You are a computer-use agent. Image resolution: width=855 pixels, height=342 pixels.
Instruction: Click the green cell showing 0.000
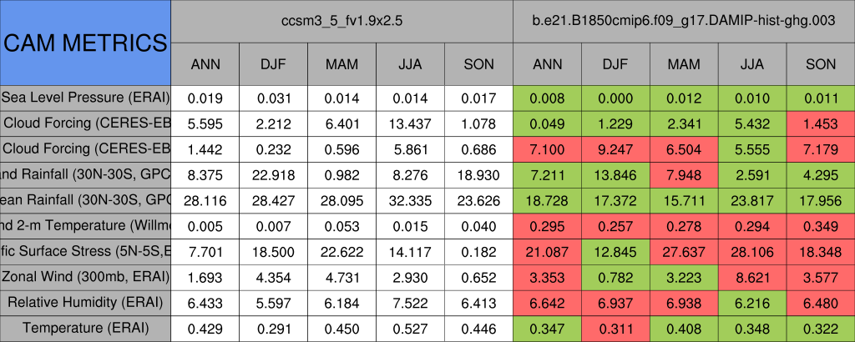pyautogui.click(x=615, y=98)
